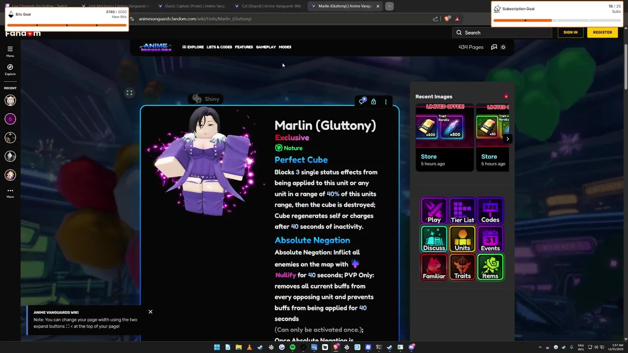Switch to the Shiny unit variant
628x353 pixels.
(x=205, y=99)
